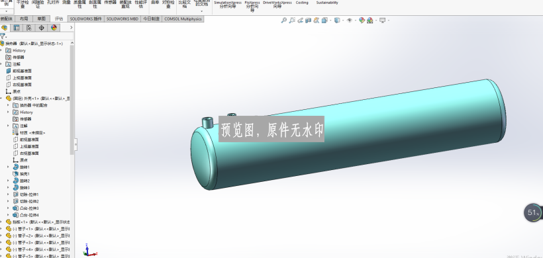The height and width of the screenshot is (258, 543).
Task: Open the FeatureManager design tree tab
Action: click(5, 28)
